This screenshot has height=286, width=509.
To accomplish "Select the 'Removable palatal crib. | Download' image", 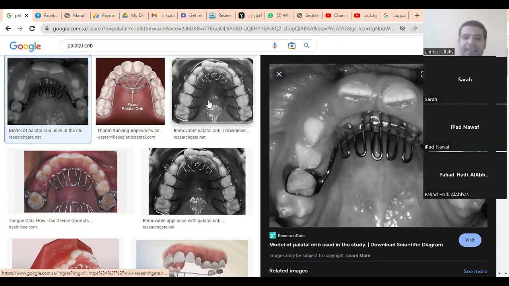I will coord(212,91).
